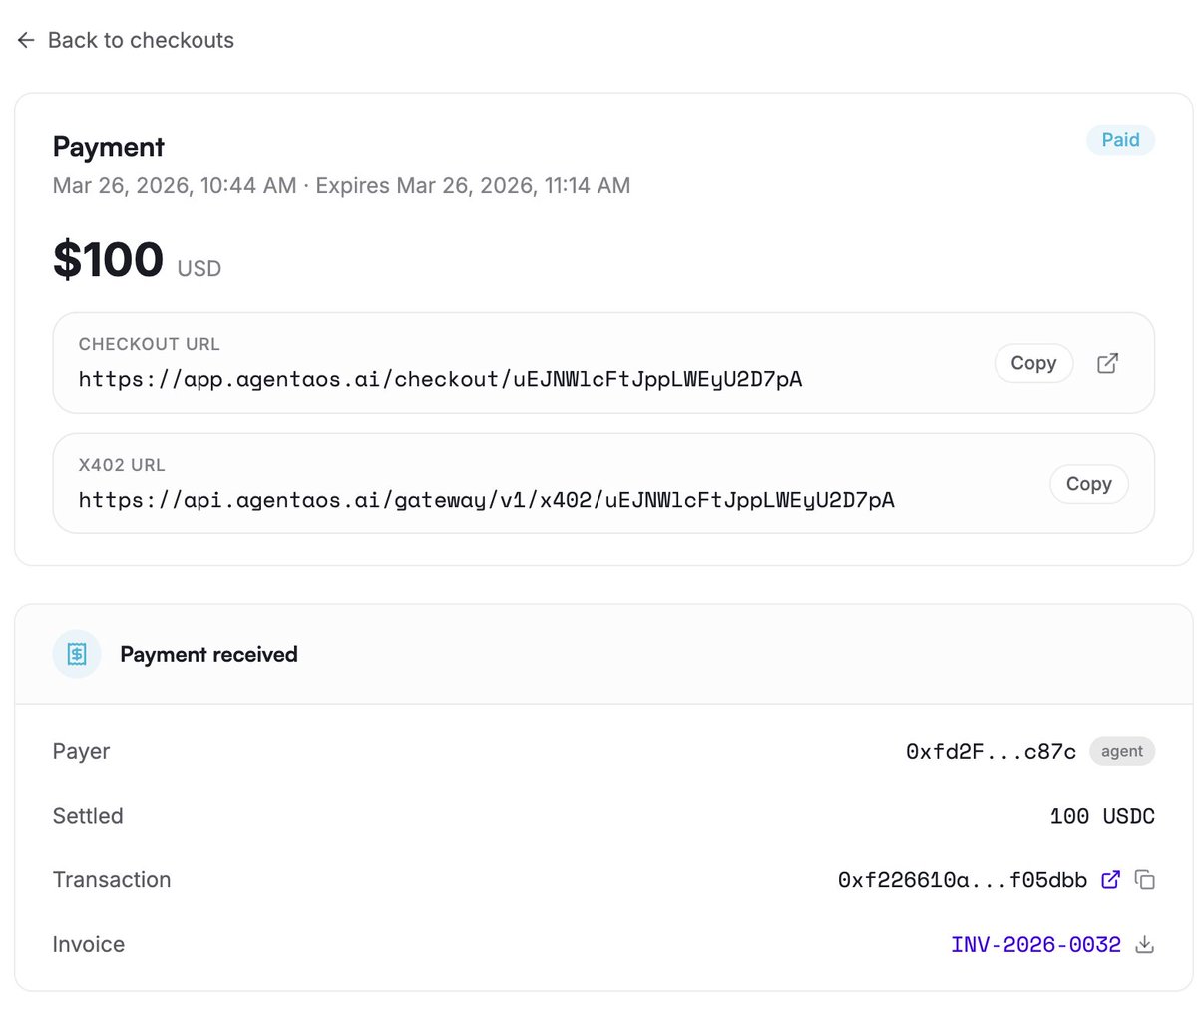Screen dimensions: 1197x1015
Task: Click the payment received receipt icon
Action: pyautogui.click(x=77, y=654)
